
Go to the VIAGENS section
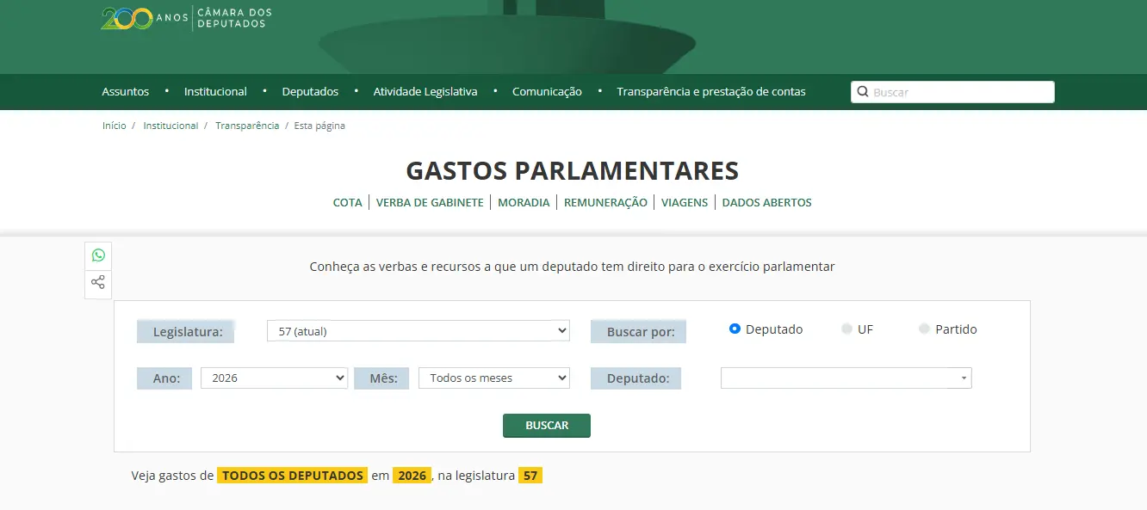[685, 203]
